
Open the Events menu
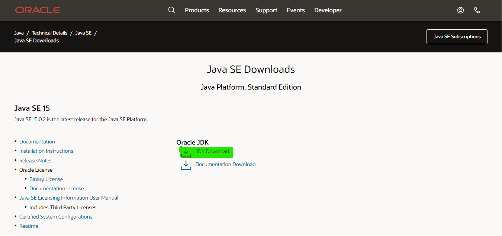[x=296, y=10]
